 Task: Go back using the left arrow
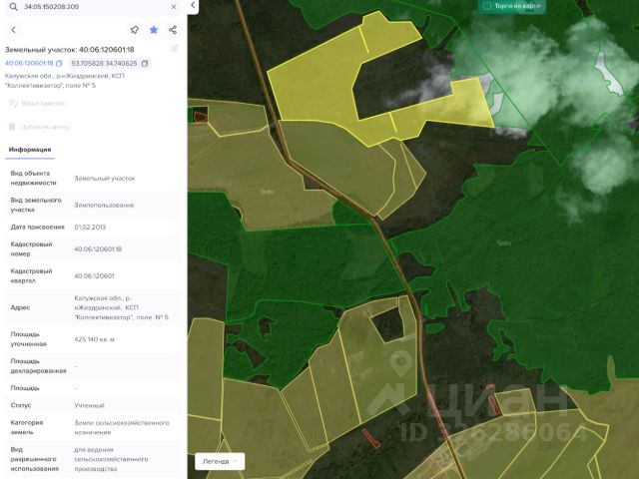(13, 30)
